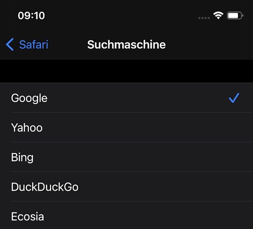
Task: Return to Safari settings via back label
Action: point(34,44)
